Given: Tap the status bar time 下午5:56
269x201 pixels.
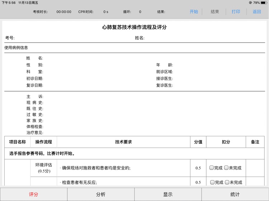Looking at the screenshot, I should click(x=9, y=3).
